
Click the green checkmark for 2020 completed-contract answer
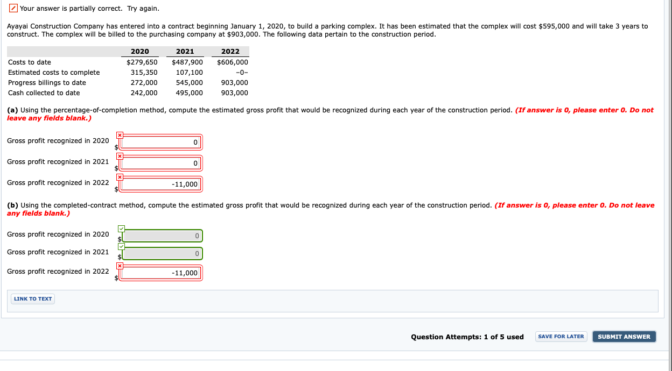pos(121,228)
